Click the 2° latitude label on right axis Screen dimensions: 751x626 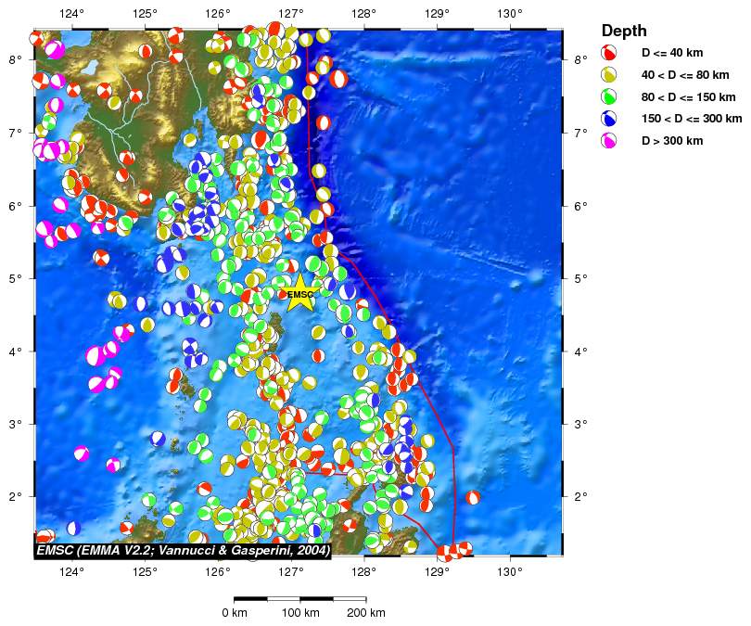579,496
